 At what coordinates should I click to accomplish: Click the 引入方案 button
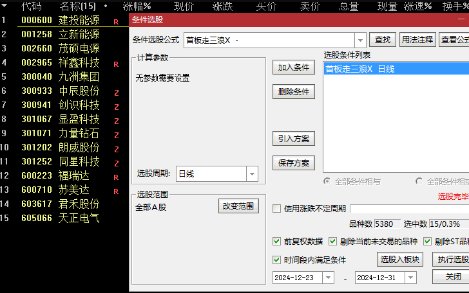coord(294,139)
